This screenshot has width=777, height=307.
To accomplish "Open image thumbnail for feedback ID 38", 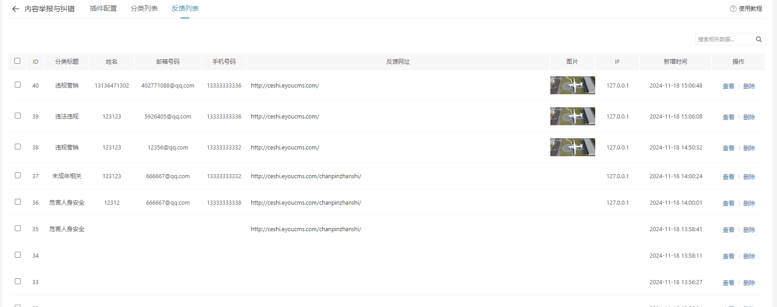I will coord(572,147).
